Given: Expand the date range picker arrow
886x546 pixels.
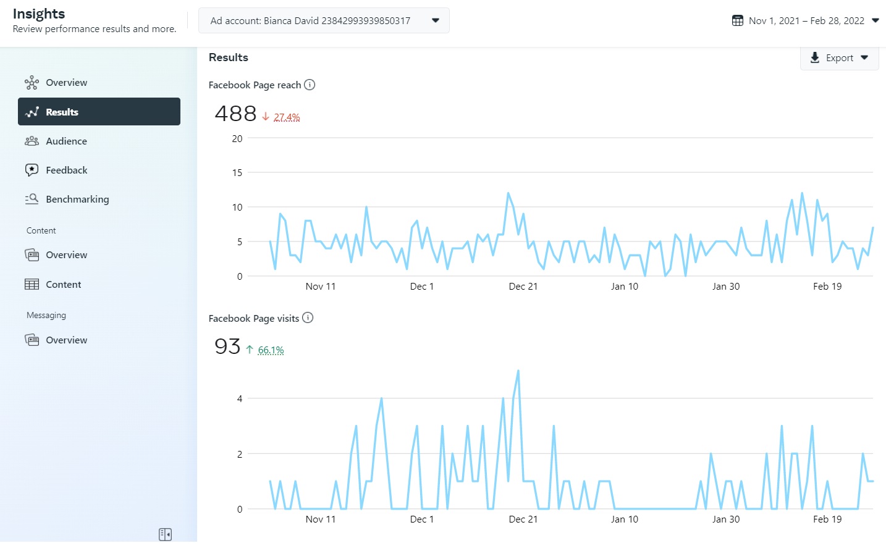Looking at the screenshot, I should pyautogui.click(x=875, y=21).
